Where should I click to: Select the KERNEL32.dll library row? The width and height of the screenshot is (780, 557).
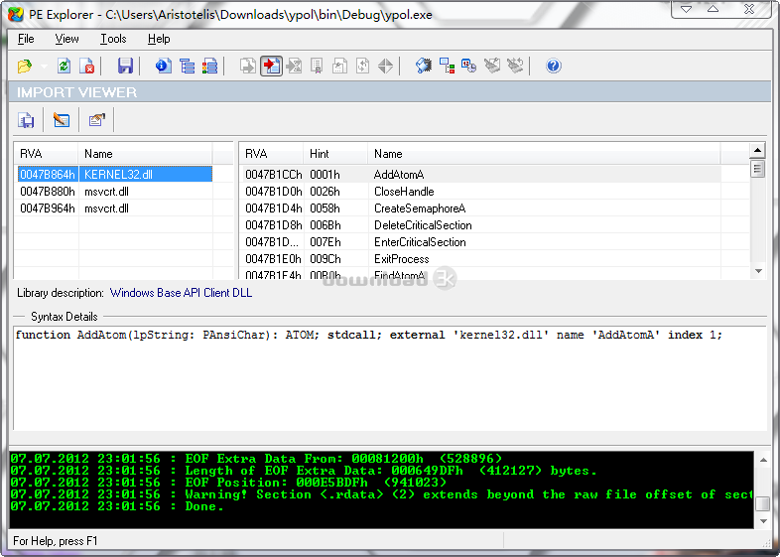(x=115, y=174)
